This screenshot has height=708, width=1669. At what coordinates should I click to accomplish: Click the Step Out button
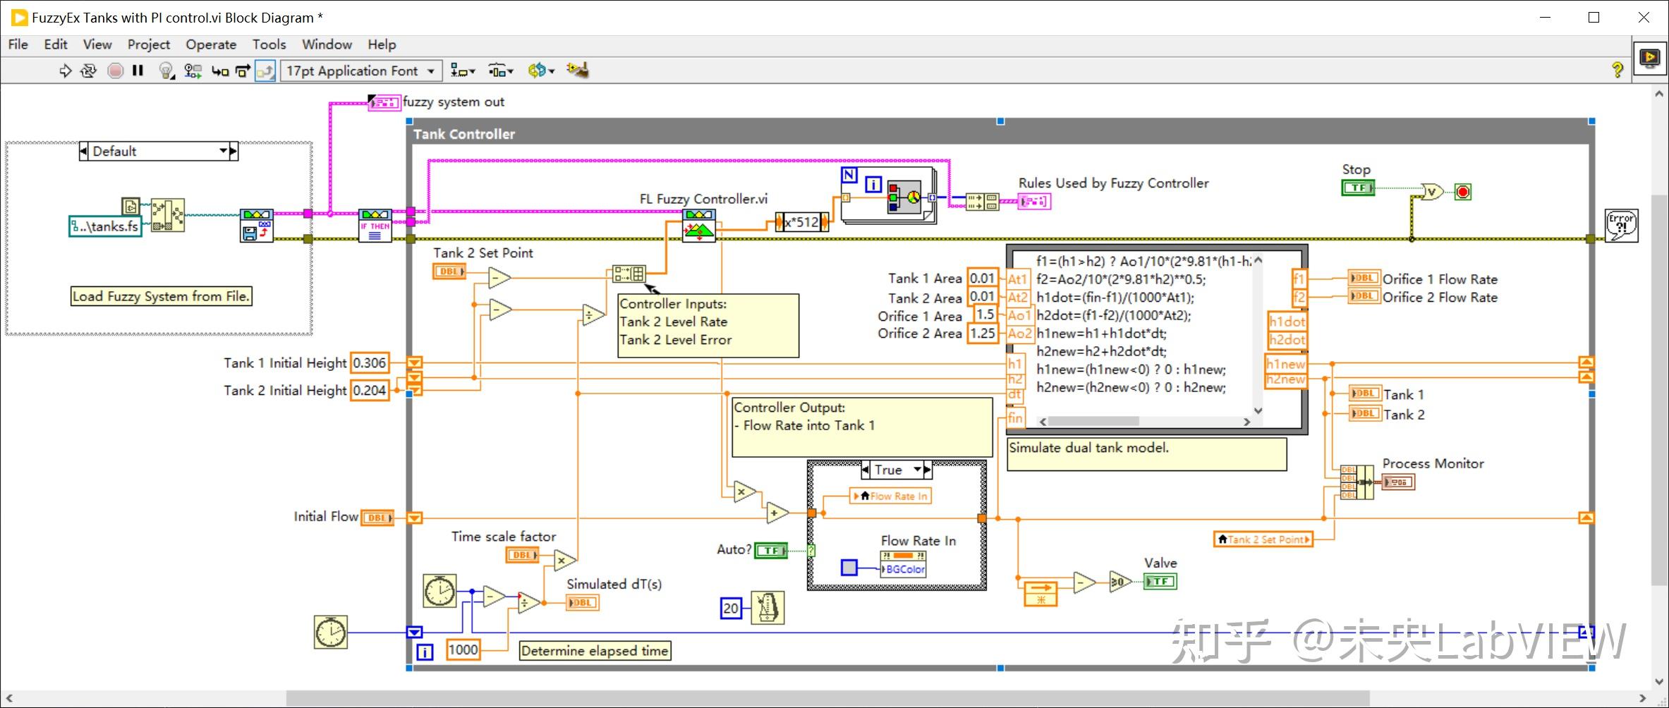click(265, 71)
